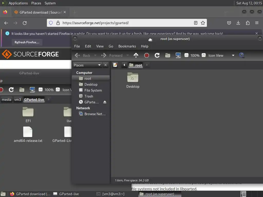
Task: Open the search magnifier in root window
Action: (242, 55)
